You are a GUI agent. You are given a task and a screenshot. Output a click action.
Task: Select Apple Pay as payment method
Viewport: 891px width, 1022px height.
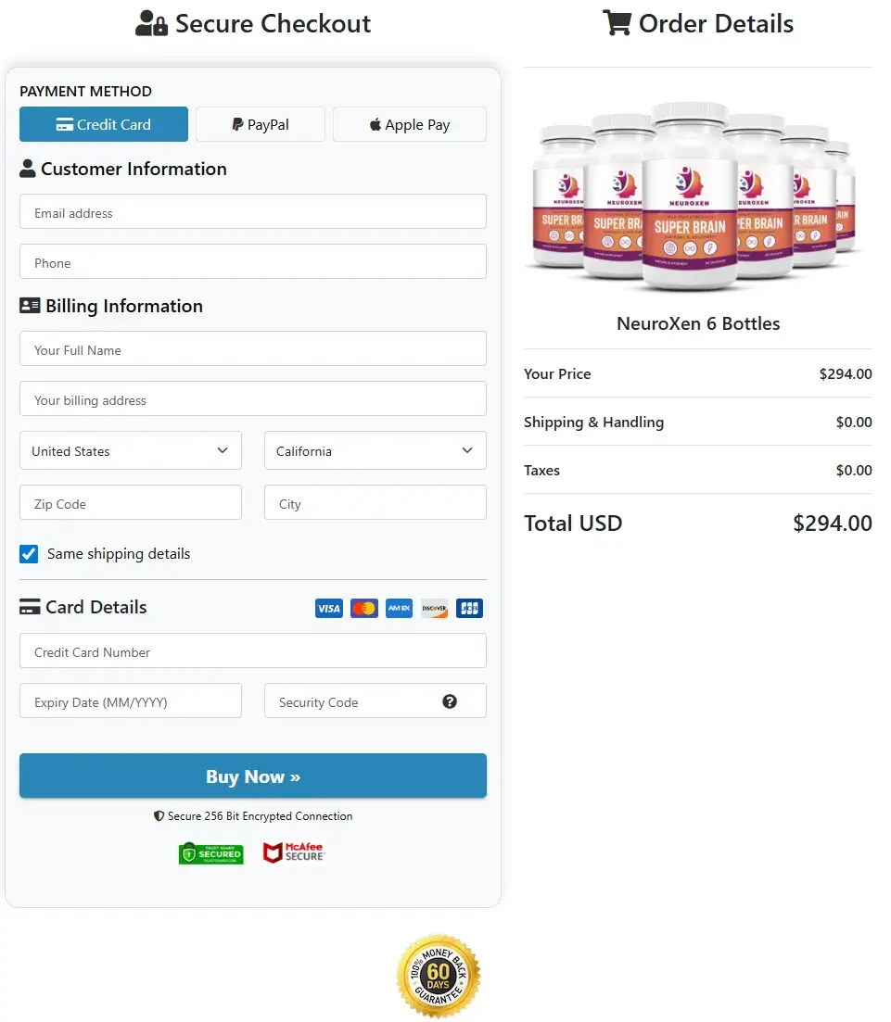(x=409, y=124)
